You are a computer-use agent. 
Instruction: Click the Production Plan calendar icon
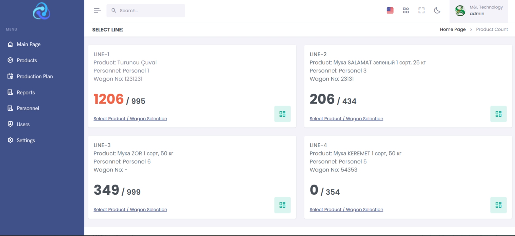tap(10, 76)
